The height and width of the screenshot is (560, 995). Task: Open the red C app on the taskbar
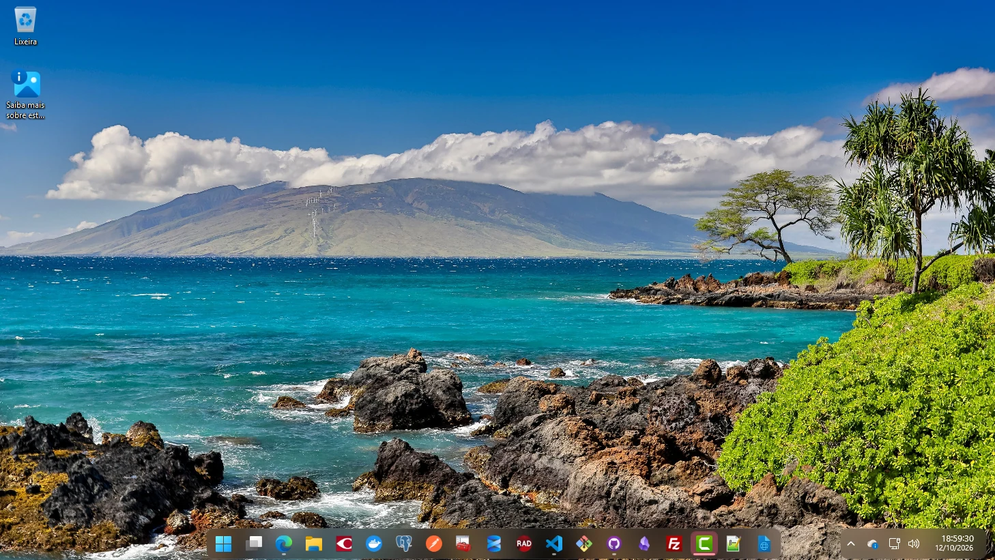tap(344, 544)
